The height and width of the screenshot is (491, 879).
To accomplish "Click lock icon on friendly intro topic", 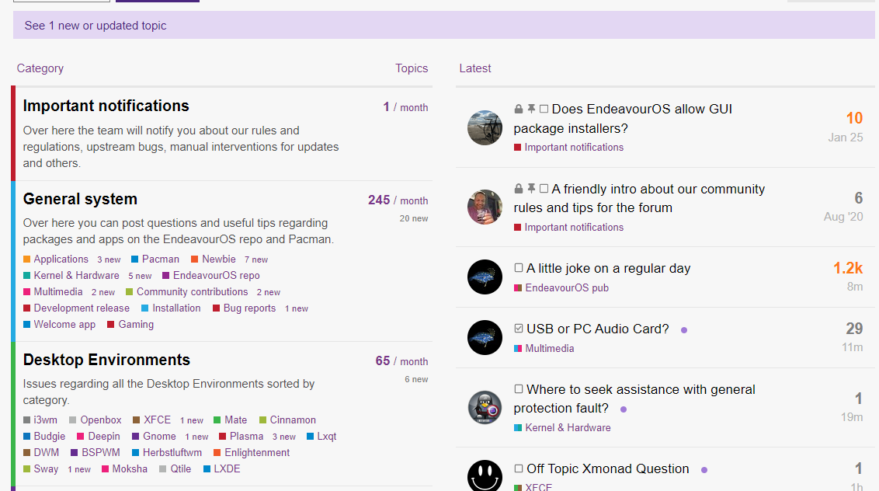I will (519, 189).
